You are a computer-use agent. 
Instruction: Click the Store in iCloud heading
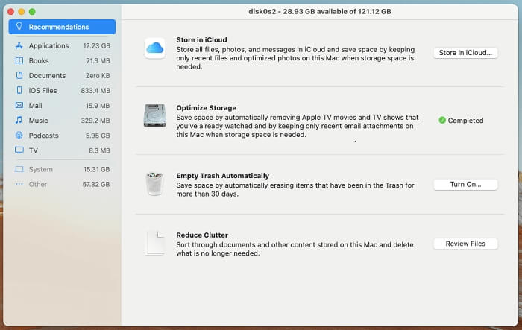click(x=201, y=39)
